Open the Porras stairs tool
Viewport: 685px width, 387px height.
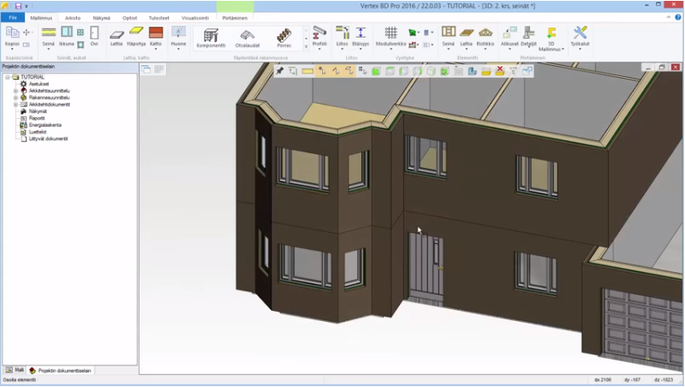(x=283, y=36)
